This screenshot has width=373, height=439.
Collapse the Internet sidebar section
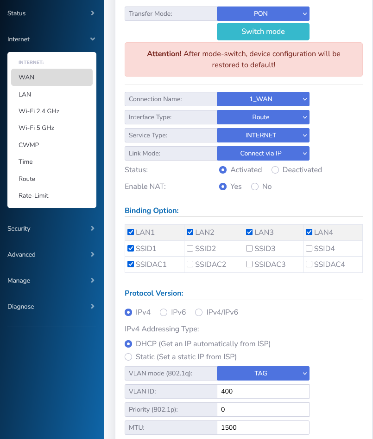point(51,39)
